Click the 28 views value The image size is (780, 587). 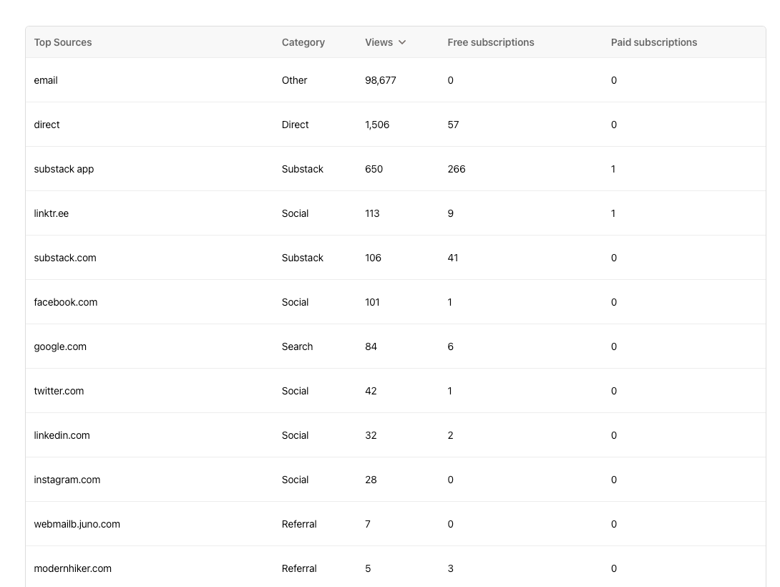point(371,480)
